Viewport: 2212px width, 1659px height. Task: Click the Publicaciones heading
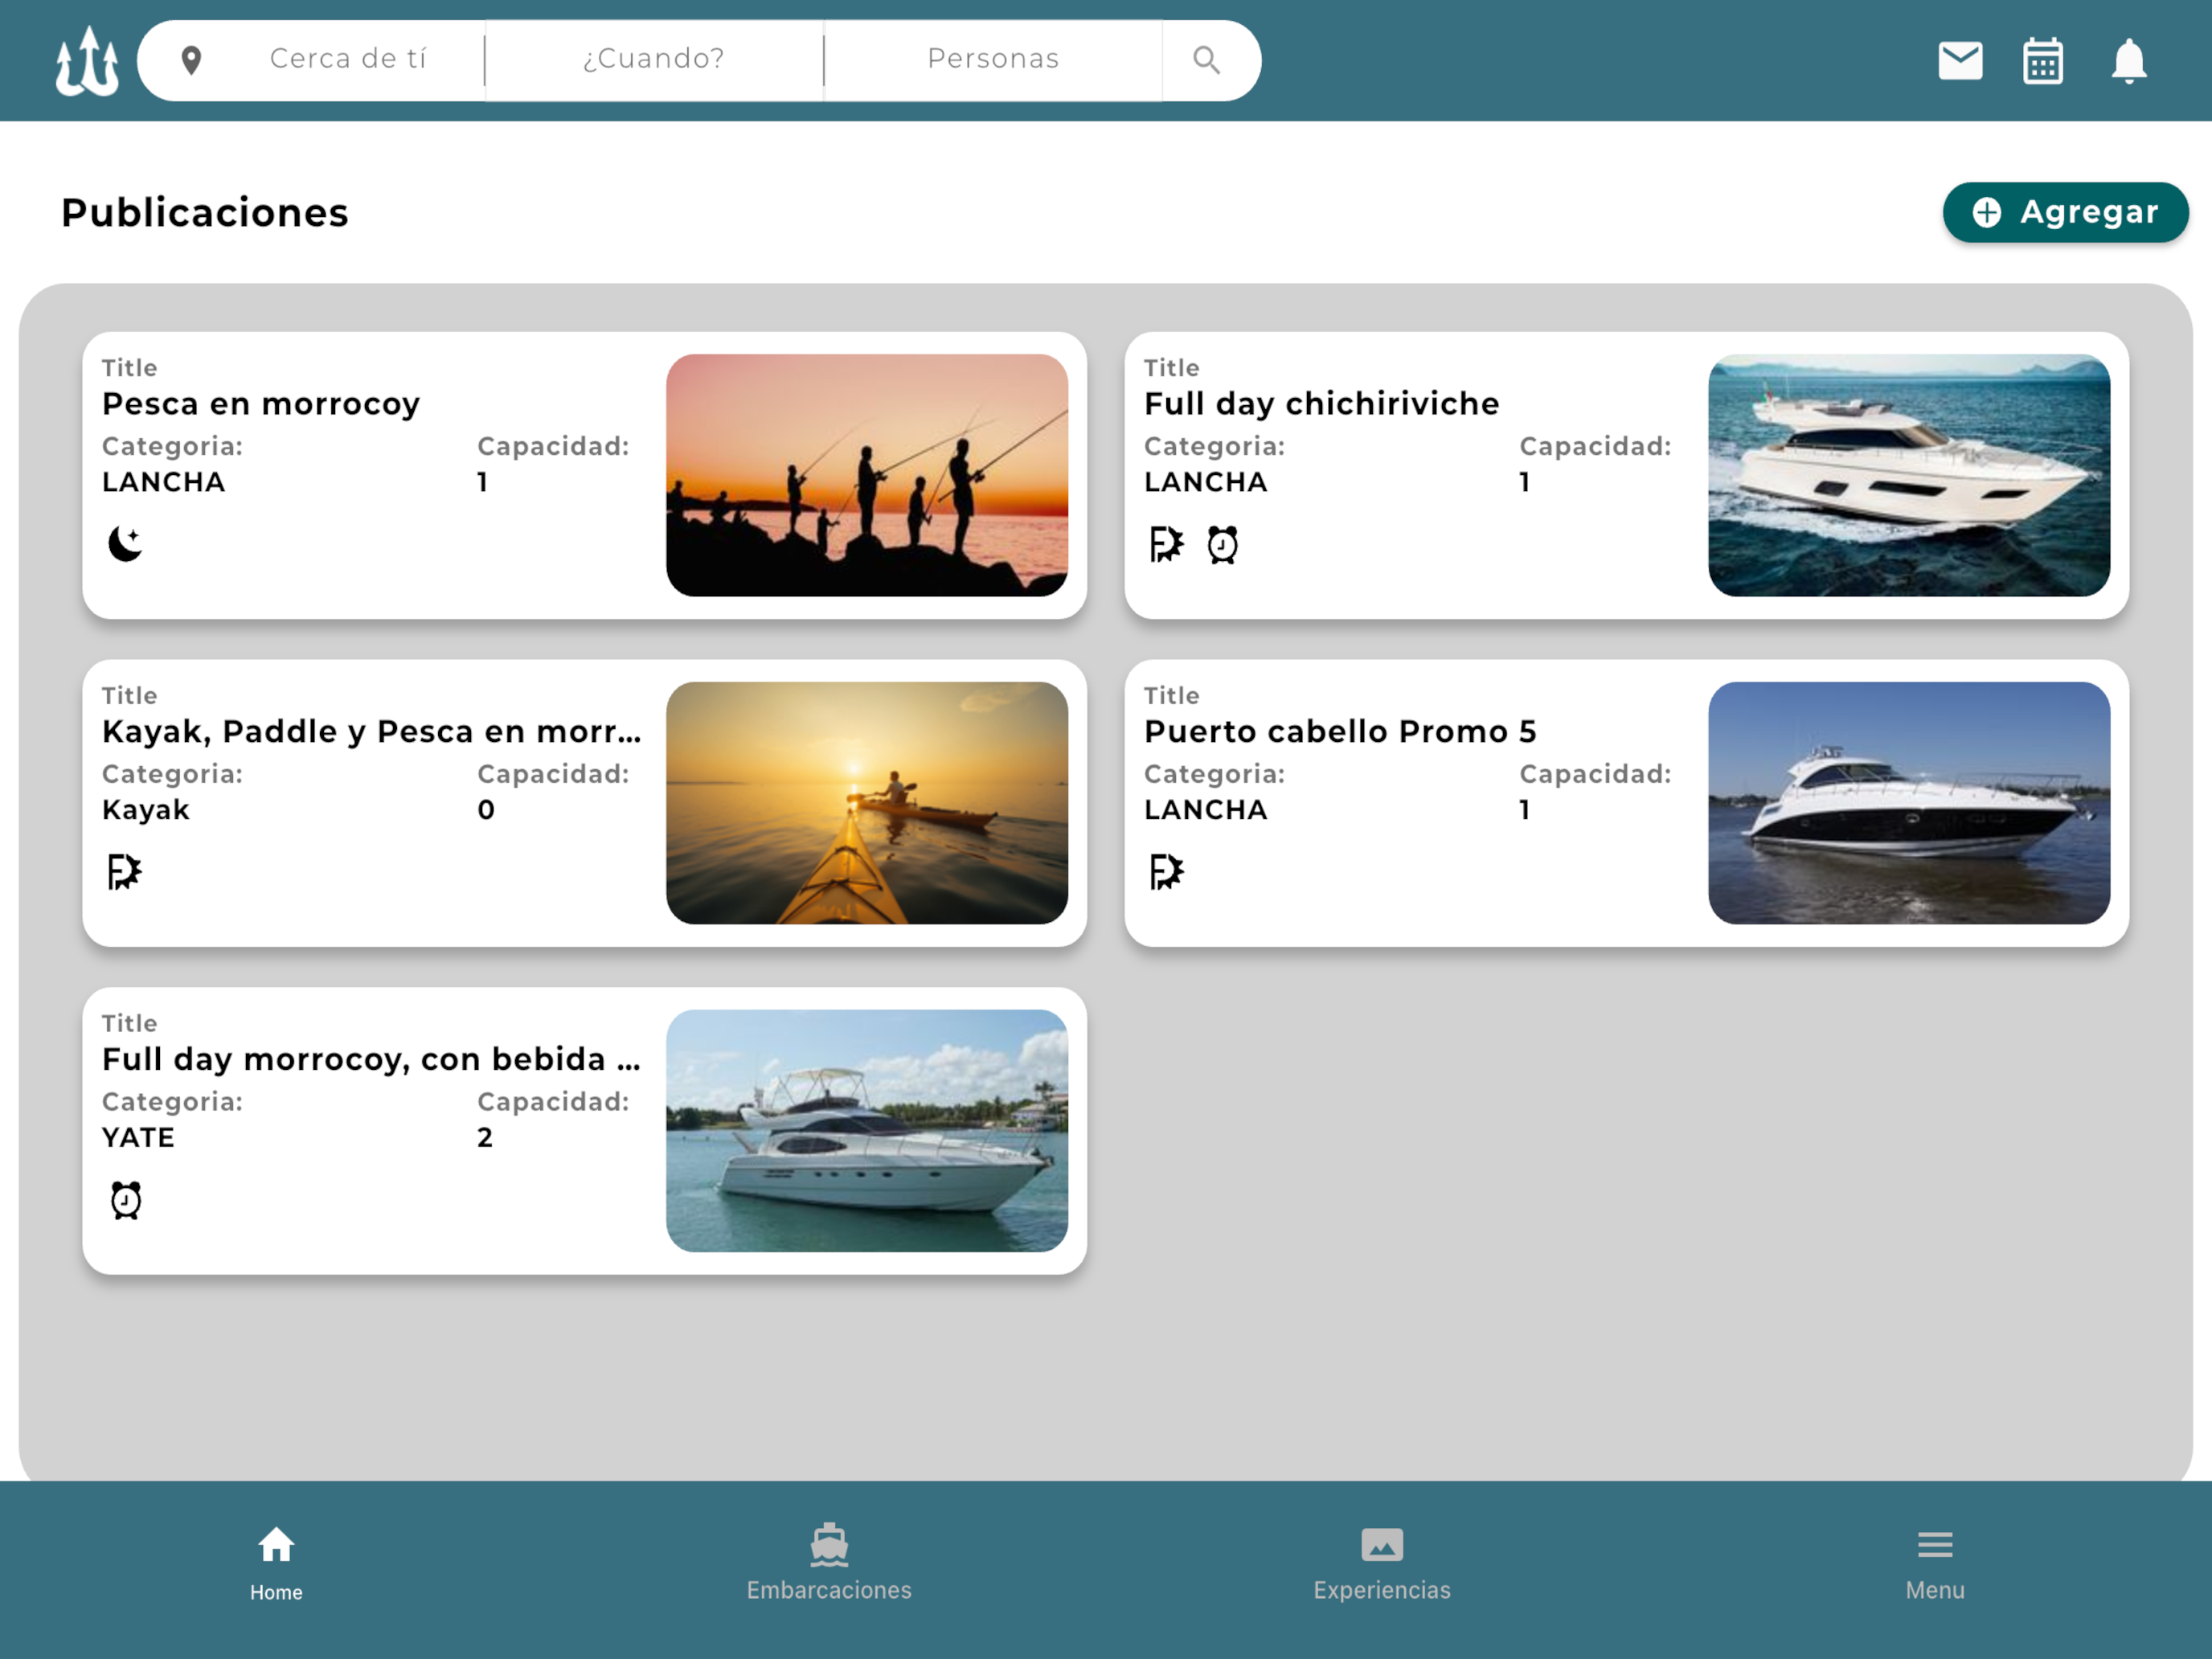[x=205, y=213]
